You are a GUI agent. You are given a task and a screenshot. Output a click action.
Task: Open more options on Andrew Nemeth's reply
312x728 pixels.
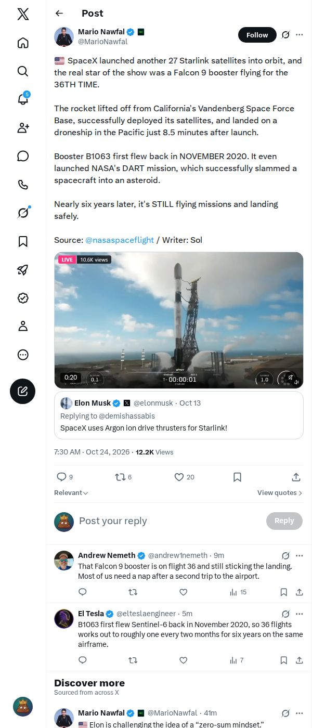299,555
